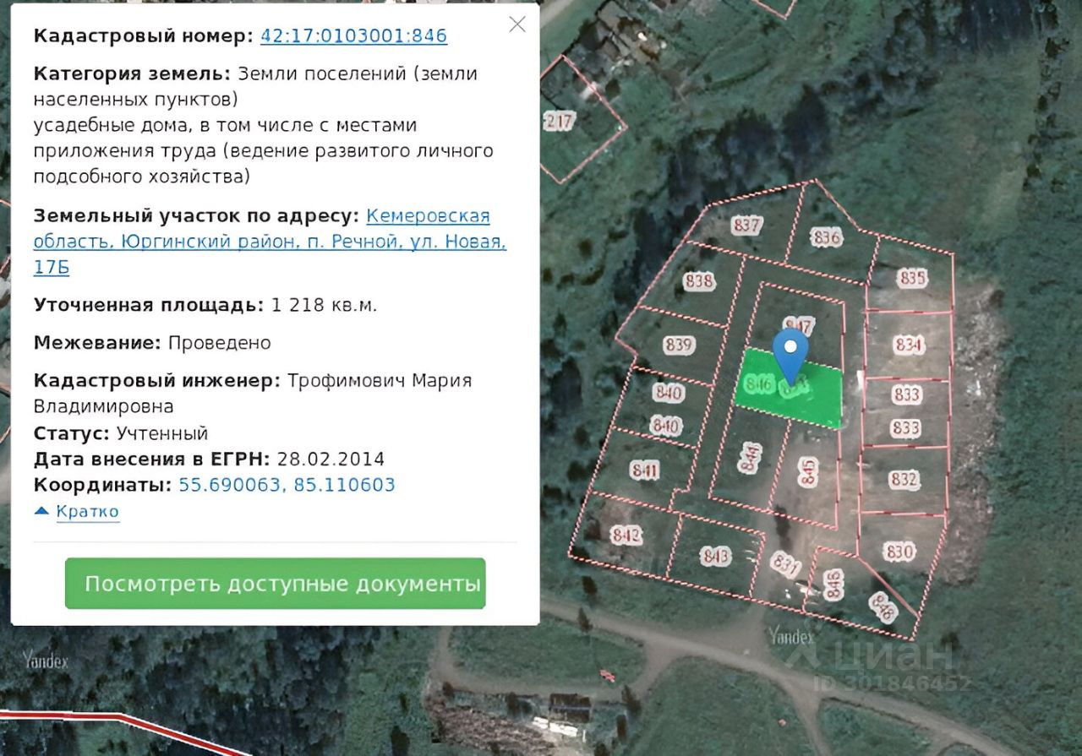Close the cadastral info popup
This screenshot has width=1082, height=756.
tap(517, 24)
